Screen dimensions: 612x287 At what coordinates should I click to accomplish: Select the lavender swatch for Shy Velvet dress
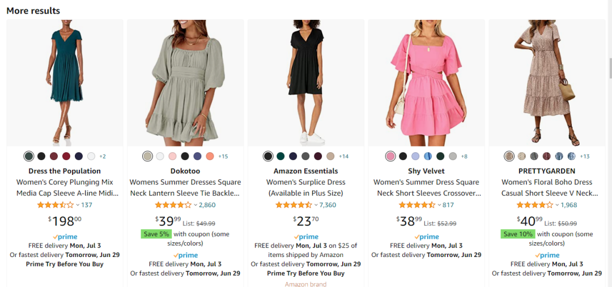pos(415,156)
